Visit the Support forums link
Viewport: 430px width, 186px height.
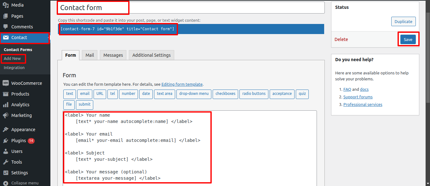[x=358, y=97]
